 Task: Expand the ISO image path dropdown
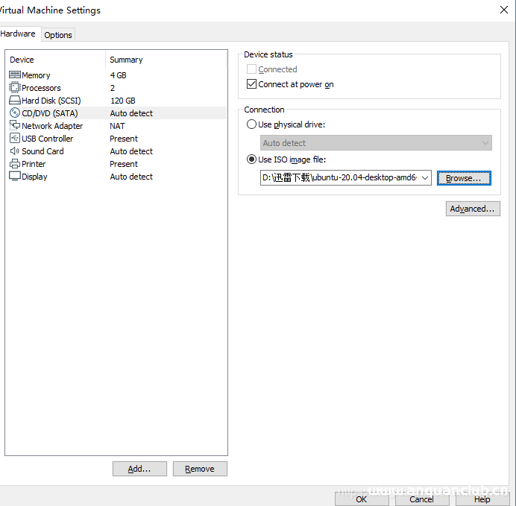tap(425, 178)
